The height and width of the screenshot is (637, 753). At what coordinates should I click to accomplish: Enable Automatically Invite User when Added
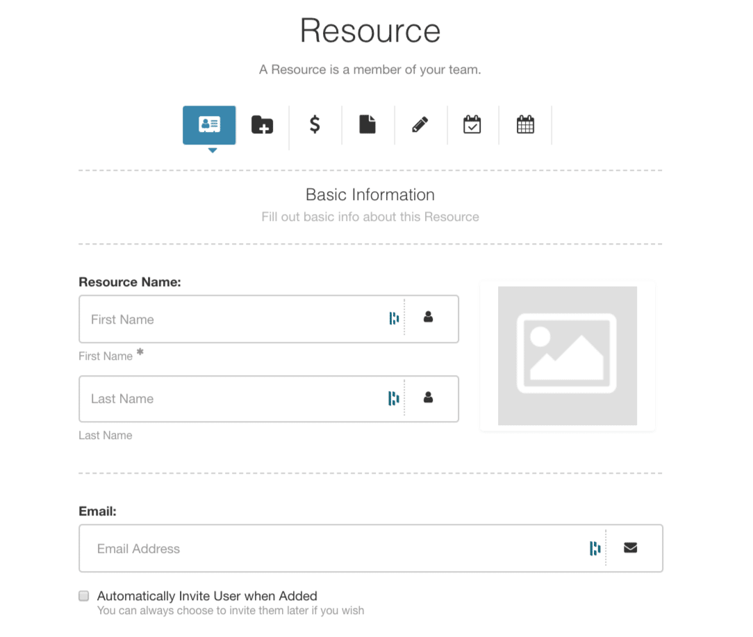[83, 595]
